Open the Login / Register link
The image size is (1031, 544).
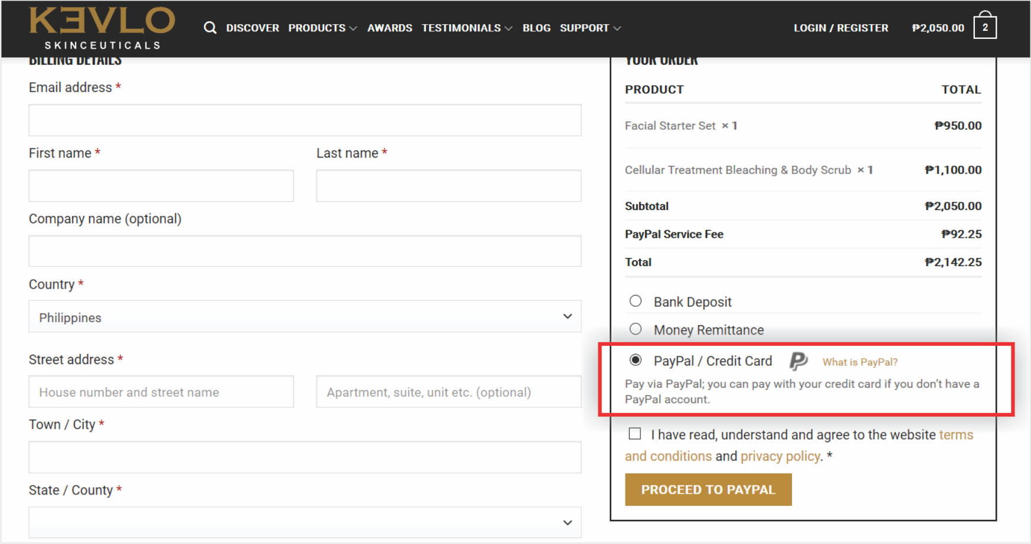[x=840, y=28]
